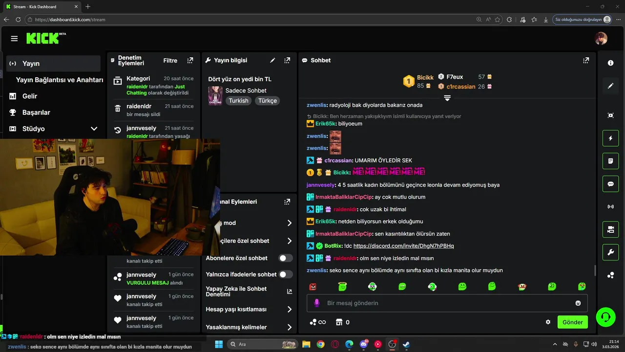This screenshot has width=625, height=352.
Task: Open Google Chrome from the taskbar
Action: pyautogui.click(x=320, y=344)
